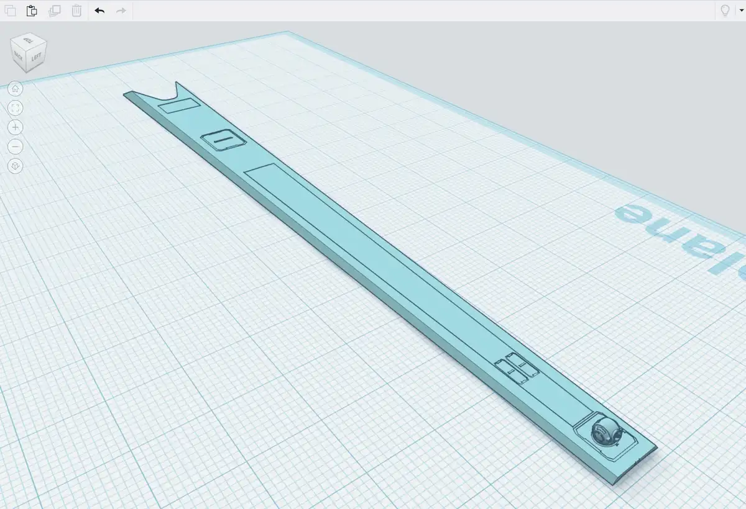Click the Copy icon in the toolbar
The height and width of the screenshot is (509, 746).
point(10,11)
